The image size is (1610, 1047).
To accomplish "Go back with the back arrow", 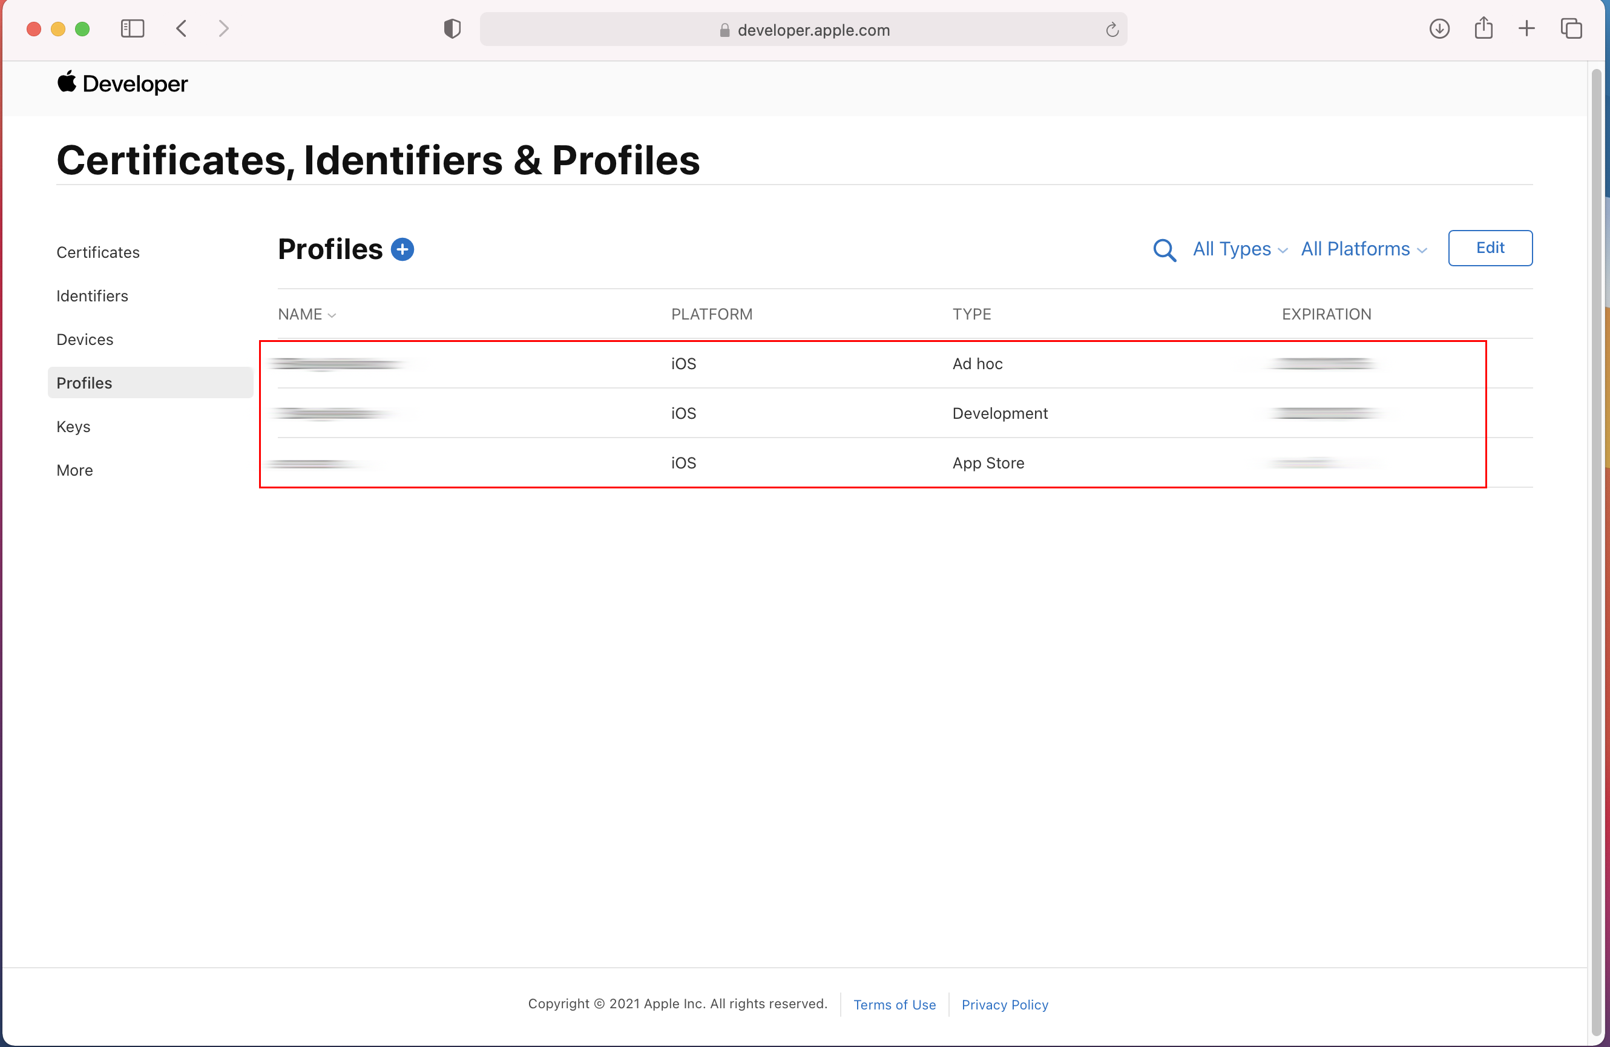I will pyautogui.click(x=182, y=28).
